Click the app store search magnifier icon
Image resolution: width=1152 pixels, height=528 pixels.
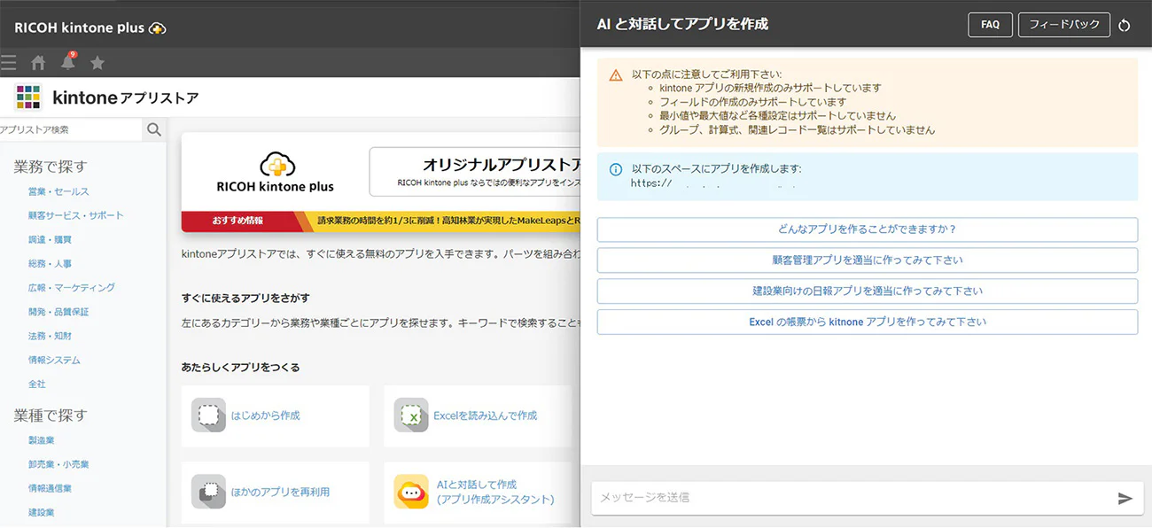pyautogui.click(x=154, y=129)
